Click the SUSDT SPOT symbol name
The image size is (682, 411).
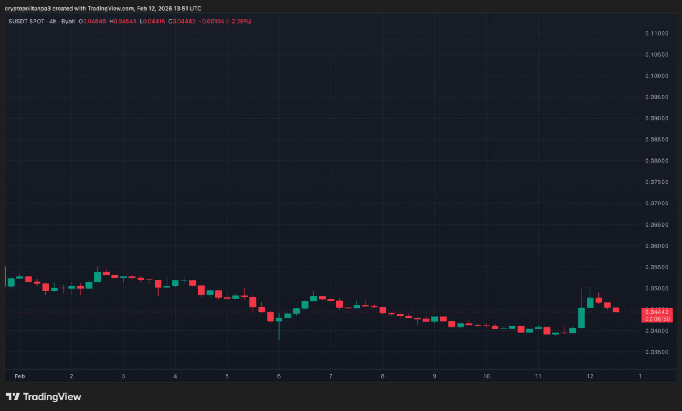point(26,21)
